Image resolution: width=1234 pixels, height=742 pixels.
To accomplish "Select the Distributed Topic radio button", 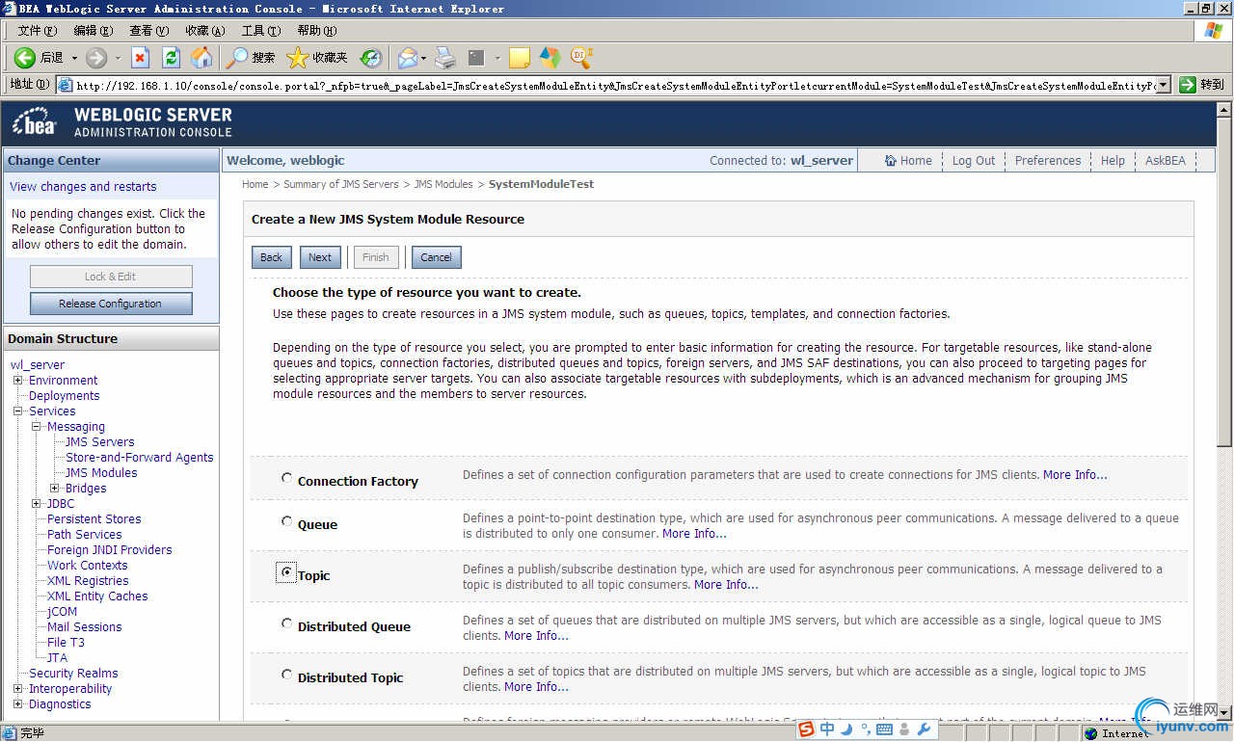I will click(286, 675).
